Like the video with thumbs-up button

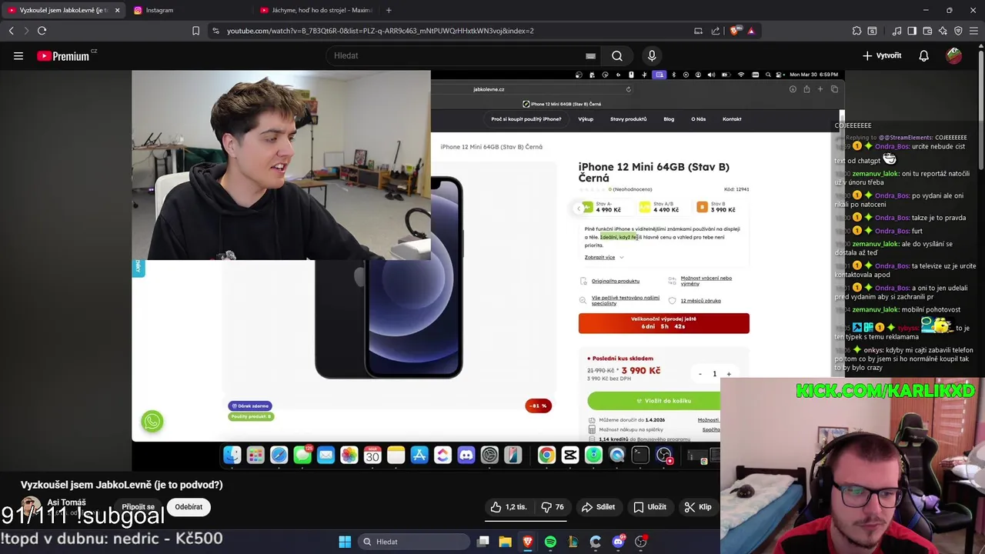pyautogui.click(x=509, y=507)
